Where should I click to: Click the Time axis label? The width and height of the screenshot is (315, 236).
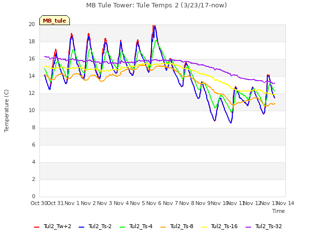279,211
